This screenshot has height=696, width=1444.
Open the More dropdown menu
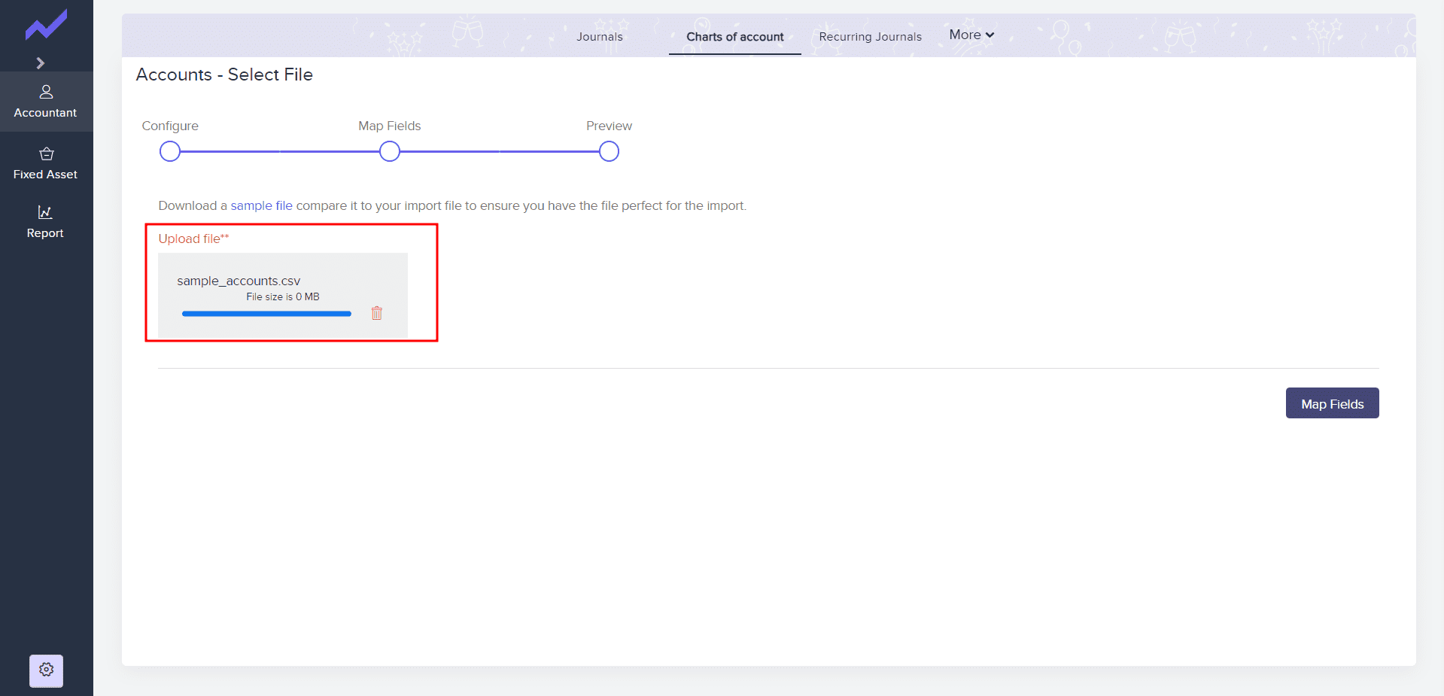click(971, 35)
